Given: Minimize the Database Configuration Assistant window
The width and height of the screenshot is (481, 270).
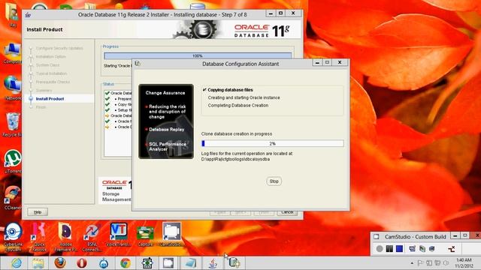Looking at the screenshot, I should coord(317,63).
